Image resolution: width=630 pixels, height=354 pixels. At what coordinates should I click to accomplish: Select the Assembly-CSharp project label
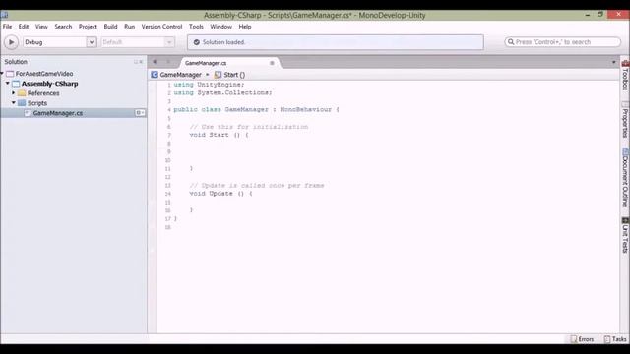coord(50,84)
